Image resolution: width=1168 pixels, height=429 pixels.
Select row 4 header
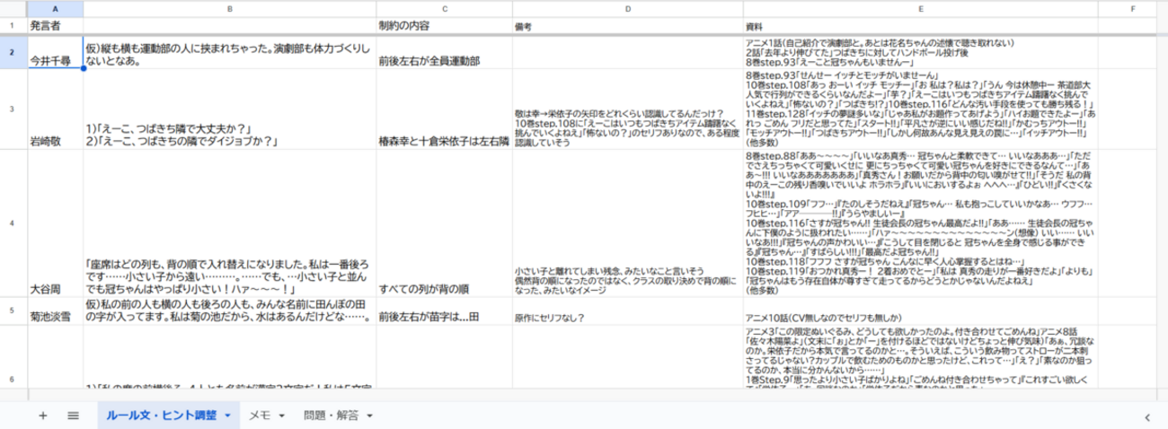click(13, 223)
